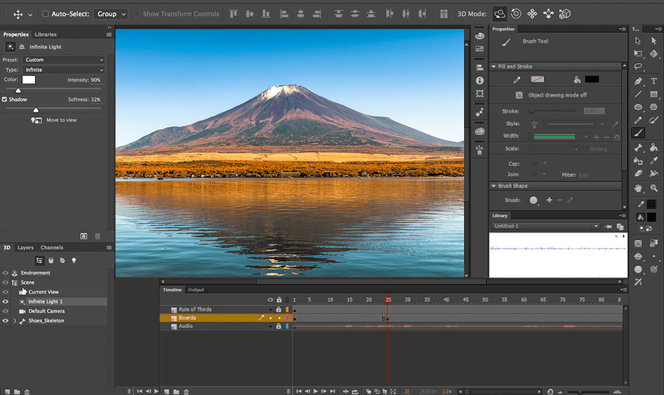Play the timeline animation
The width and height of the screenshot is (664, 395).
(x=315, y=391)
